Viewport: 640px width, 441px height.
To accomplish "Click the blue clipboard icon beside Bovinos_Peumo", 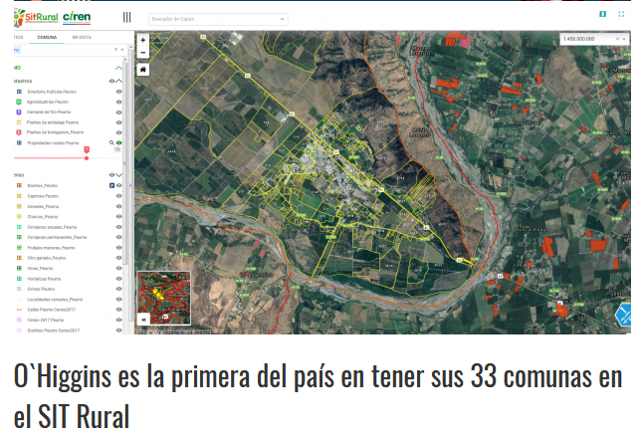I will tap(111, 185).
